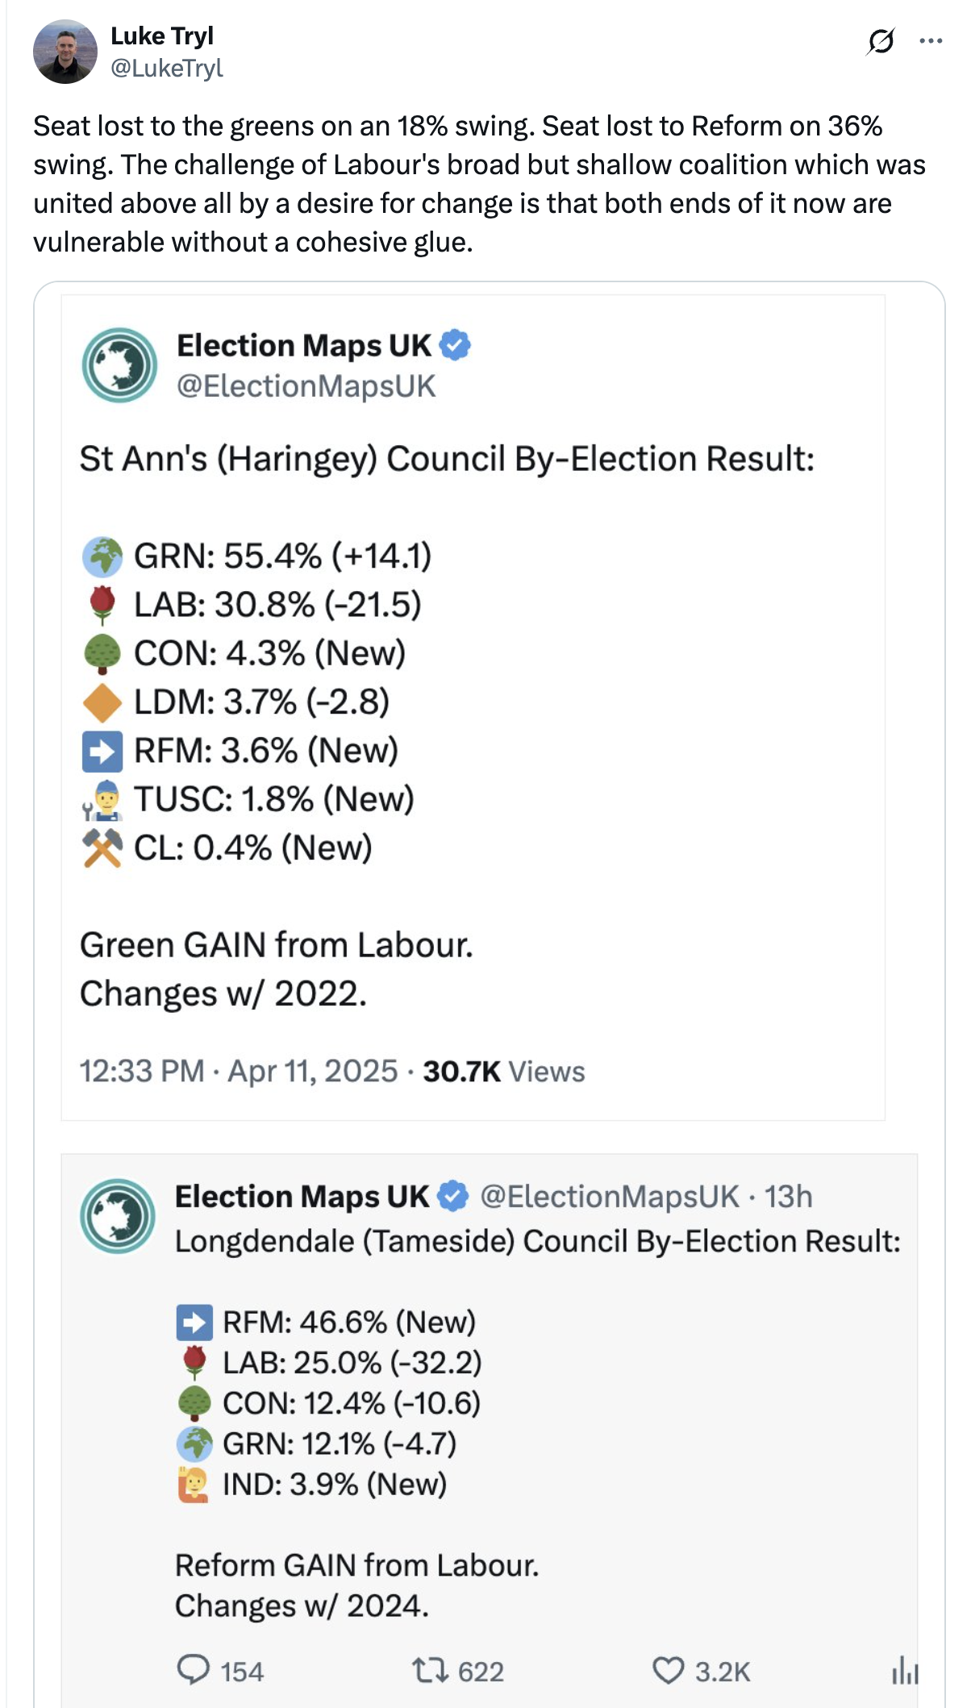Click the 30.7K Views count
Image resolution: width=971 pixels, height=1708 pixels.
point(504,1071)
